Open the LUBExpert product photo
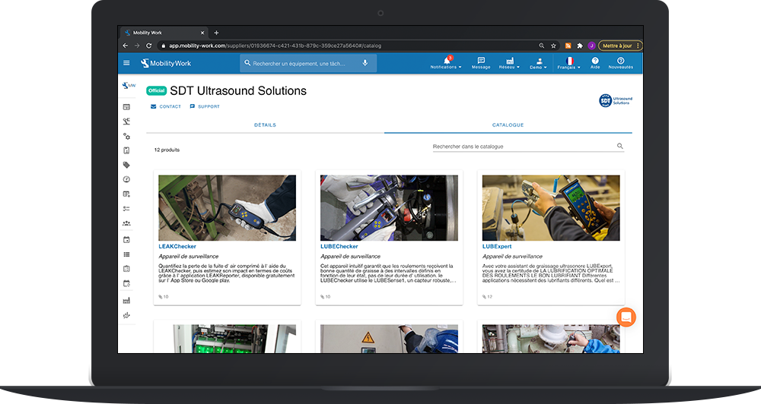Image resolution: width=761 pixels, height=404 pixels. tap(551, 208)
